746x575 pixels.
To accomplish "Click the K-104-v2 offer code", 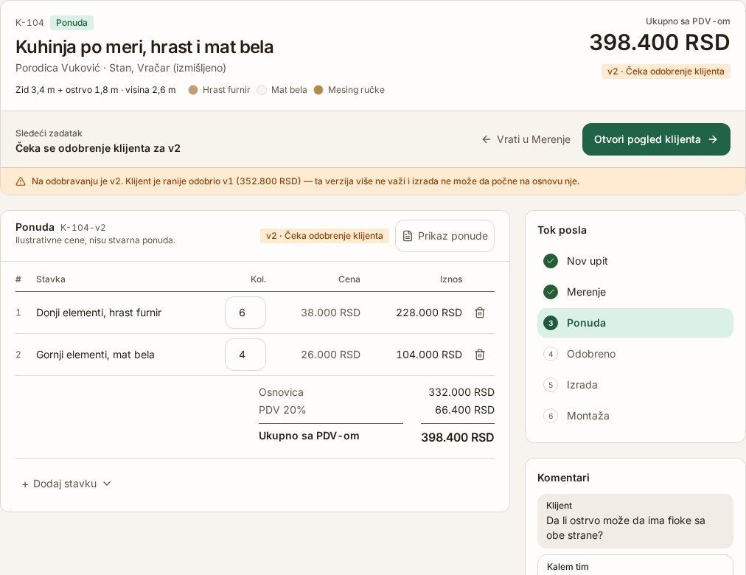I will tap(83, 228).
